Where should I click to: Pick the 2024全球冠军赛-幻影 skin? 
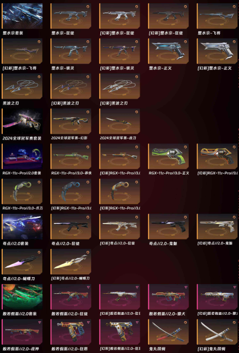point(71,121)
